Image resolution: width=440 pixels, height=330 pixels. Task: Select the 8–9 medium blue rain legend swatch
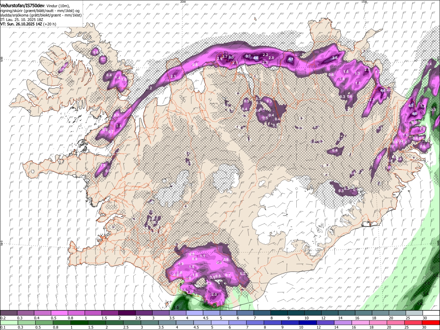pyautogui.click(x=273, y=322)
